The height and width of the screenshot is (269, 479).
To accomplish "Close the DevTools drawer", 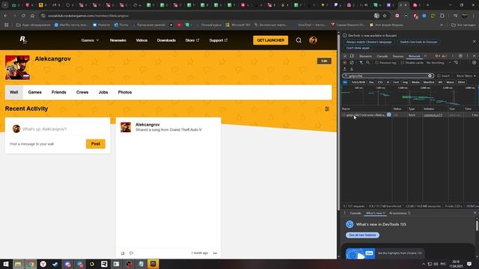I will click(x=475, y=213).
